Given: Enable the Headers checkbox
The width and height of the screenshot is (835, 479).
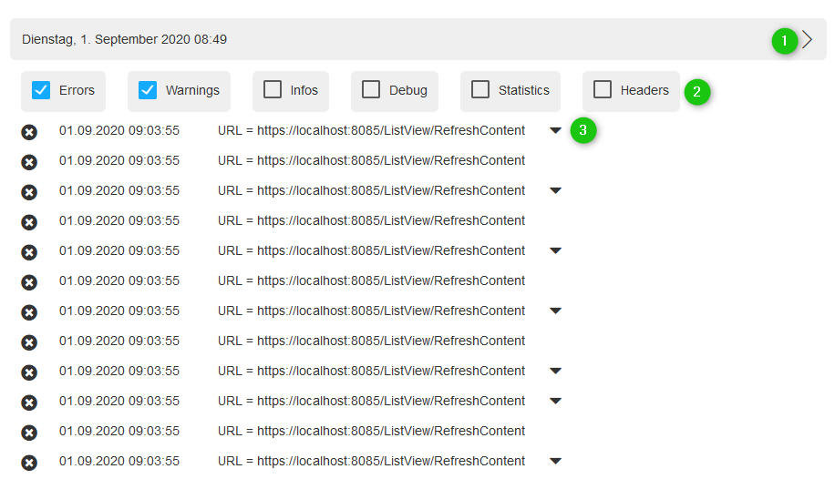Looking at the screenshot, I should click(x=603, y=89).
